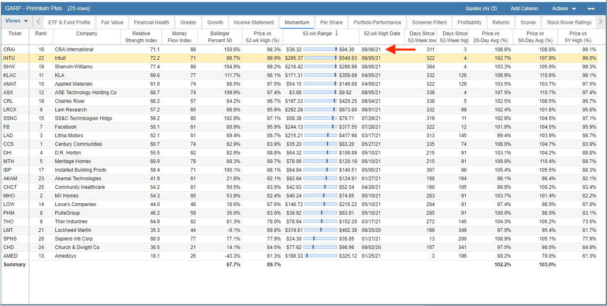Screen dimensions: 607x306
Task: Sort by Price vs 52-wk High column
Action: click(263, 37)
